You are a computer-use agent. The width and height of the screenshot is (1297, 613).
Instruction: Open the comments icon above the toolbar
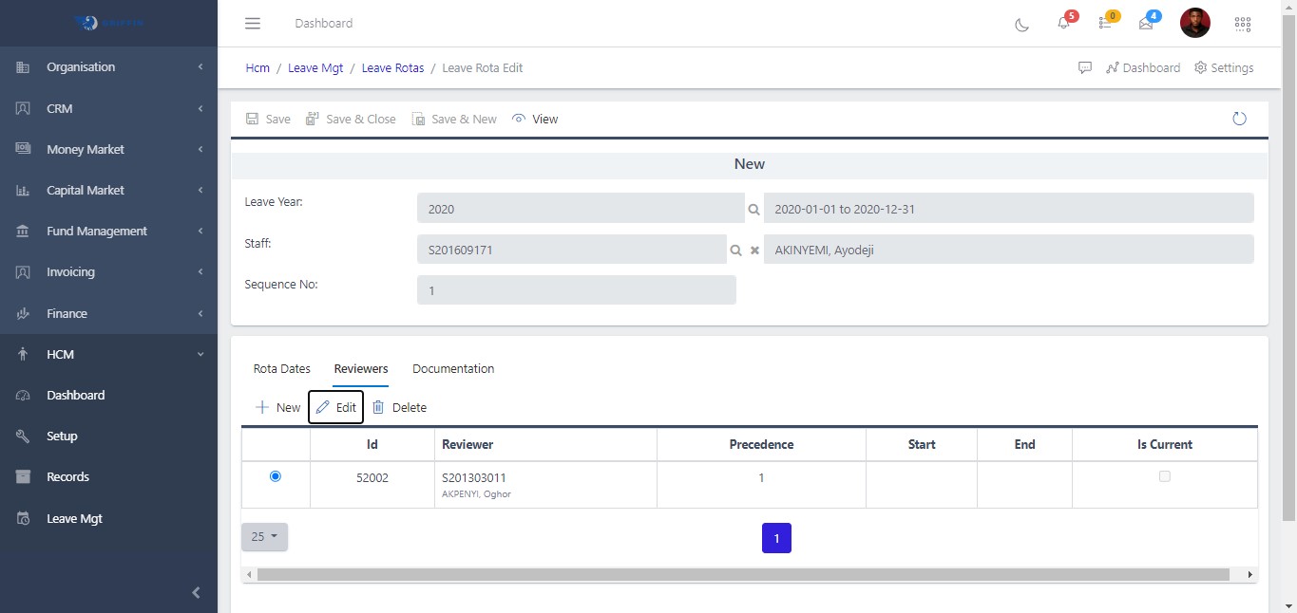[x=1085, y=67]
